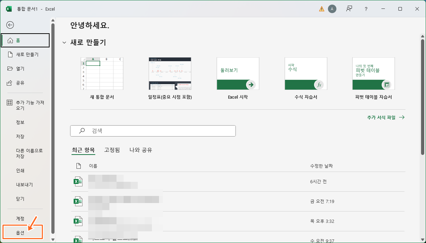Viewport: 426px width, 243px height.
Task: Select 홈 in the sidebar
Action: pyautogui.click(x=25, y=40)
